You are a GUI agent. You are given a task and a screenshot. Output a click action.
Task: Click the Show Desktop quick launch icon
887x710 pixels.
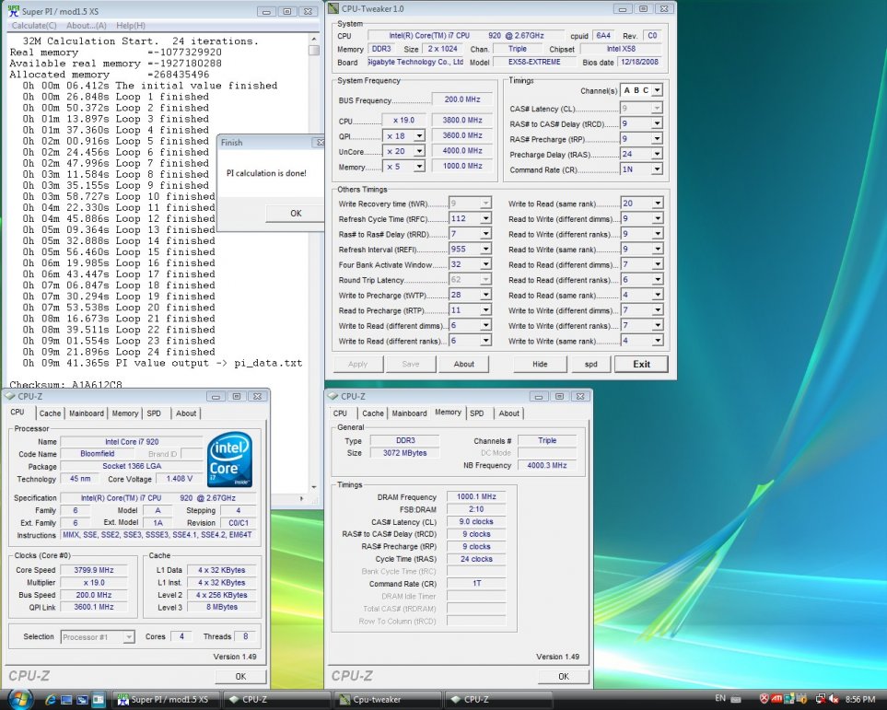click(66, 700)
